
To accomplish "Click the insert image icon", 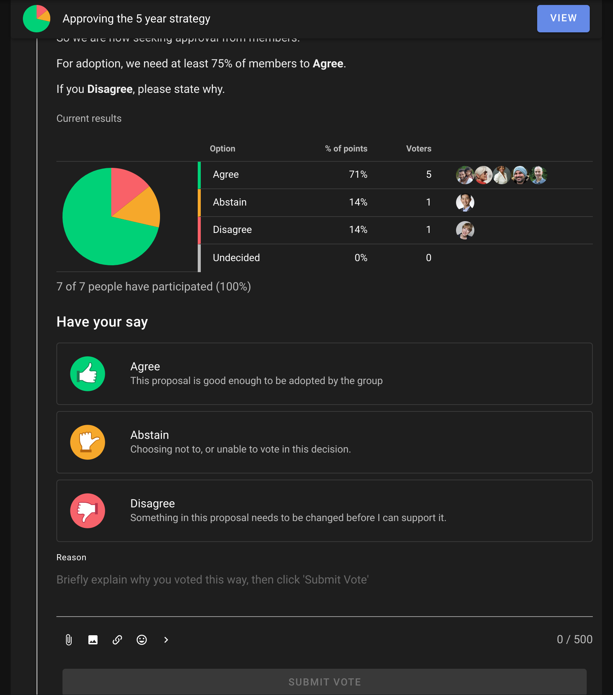I will tap(93, 640).
